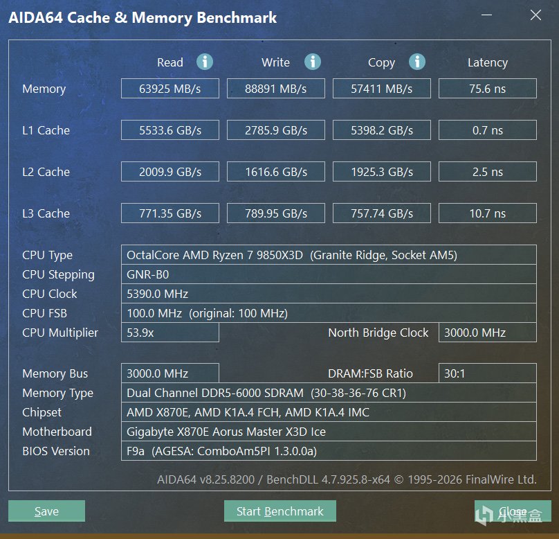
Task: Select L3 Cache write 789.95 GB/s
Action: [276, 213]
